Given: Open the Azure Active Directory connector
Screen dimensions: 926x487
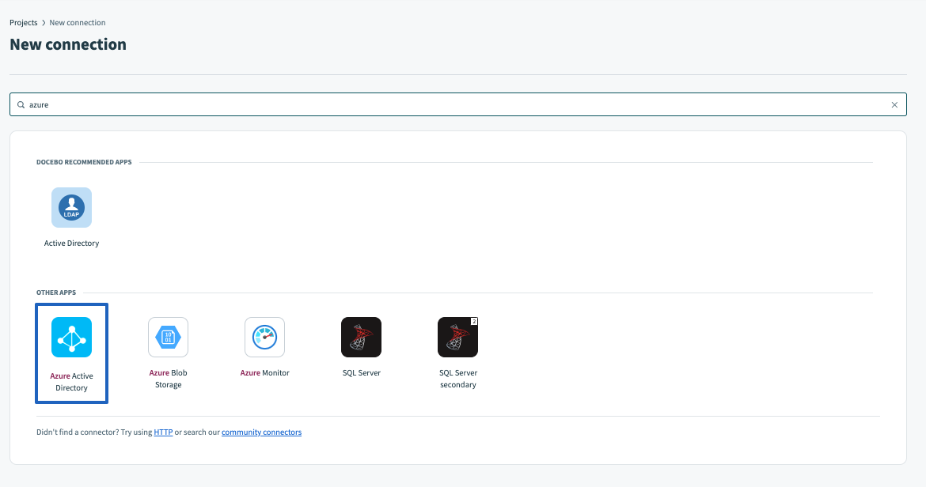Looking at the screenshot, I should (x=71, y=337).
